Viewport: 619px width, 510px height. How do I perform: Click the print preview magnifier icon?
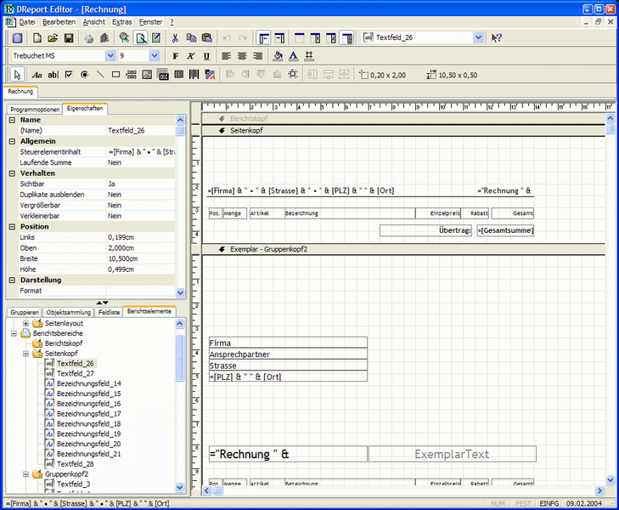[124, 38]
